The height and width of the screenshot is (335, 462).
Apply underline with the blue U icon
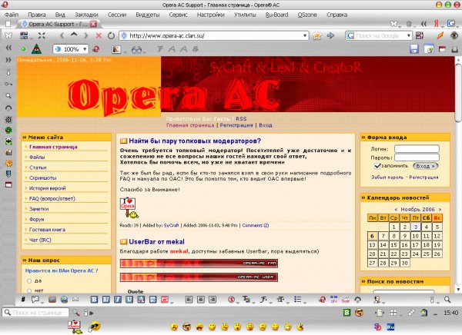click(x=129, y=300)
